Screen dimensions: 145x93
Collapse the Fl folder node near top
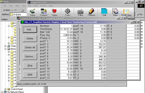[x=9, y=26]
